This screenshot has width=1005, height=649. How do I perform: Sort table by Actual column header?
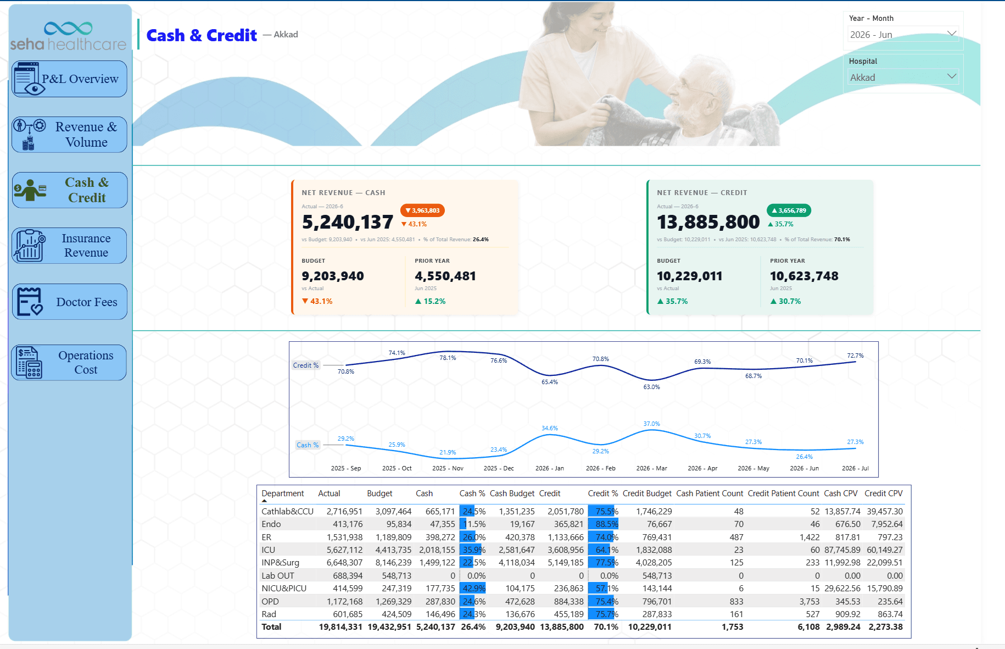point(329,493)
